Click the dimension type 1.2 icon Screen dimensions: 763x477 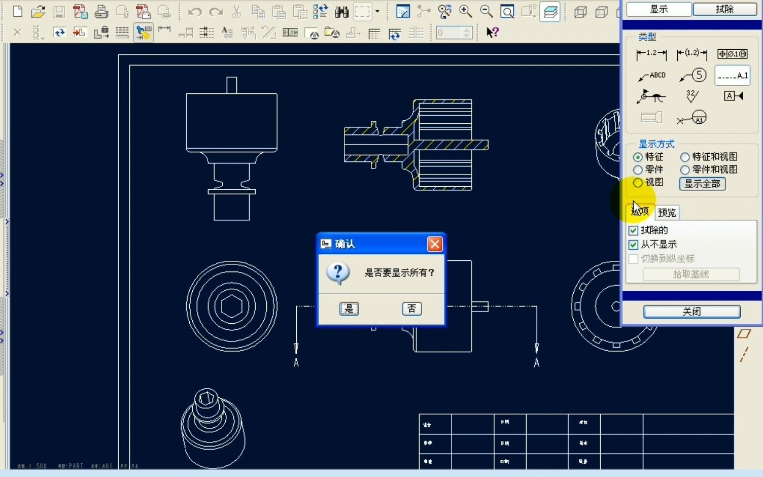pyautogui.click(x=651, y=54)
